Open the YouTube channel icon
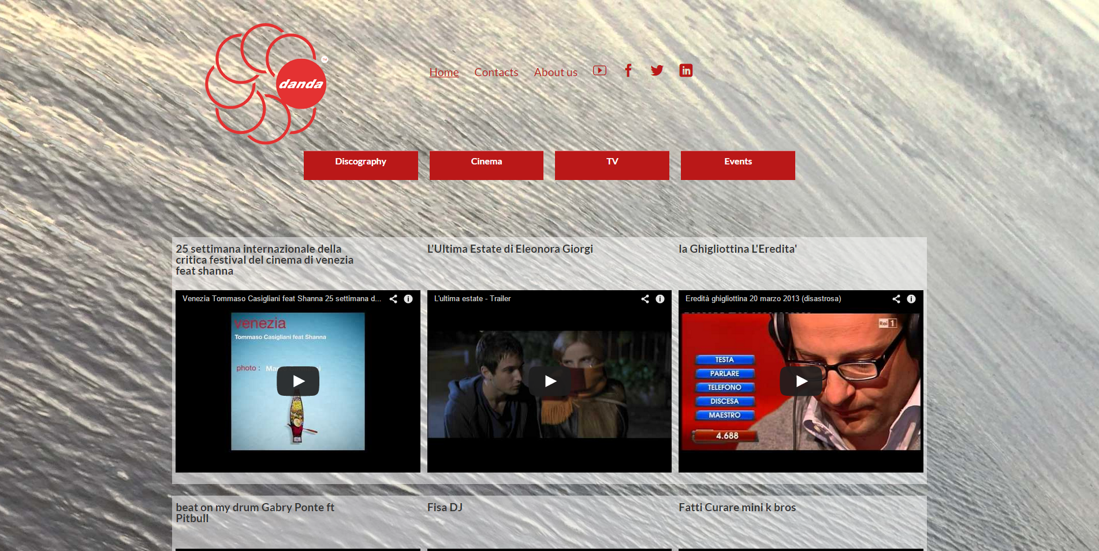 [599, 70]
